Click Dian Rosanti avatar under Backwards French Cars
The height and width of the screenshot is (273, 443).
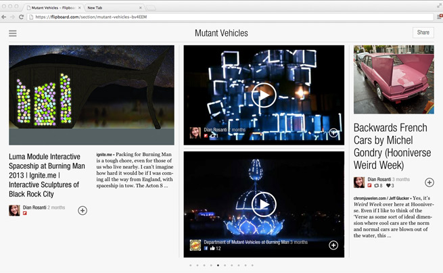[x=359, y=182]
